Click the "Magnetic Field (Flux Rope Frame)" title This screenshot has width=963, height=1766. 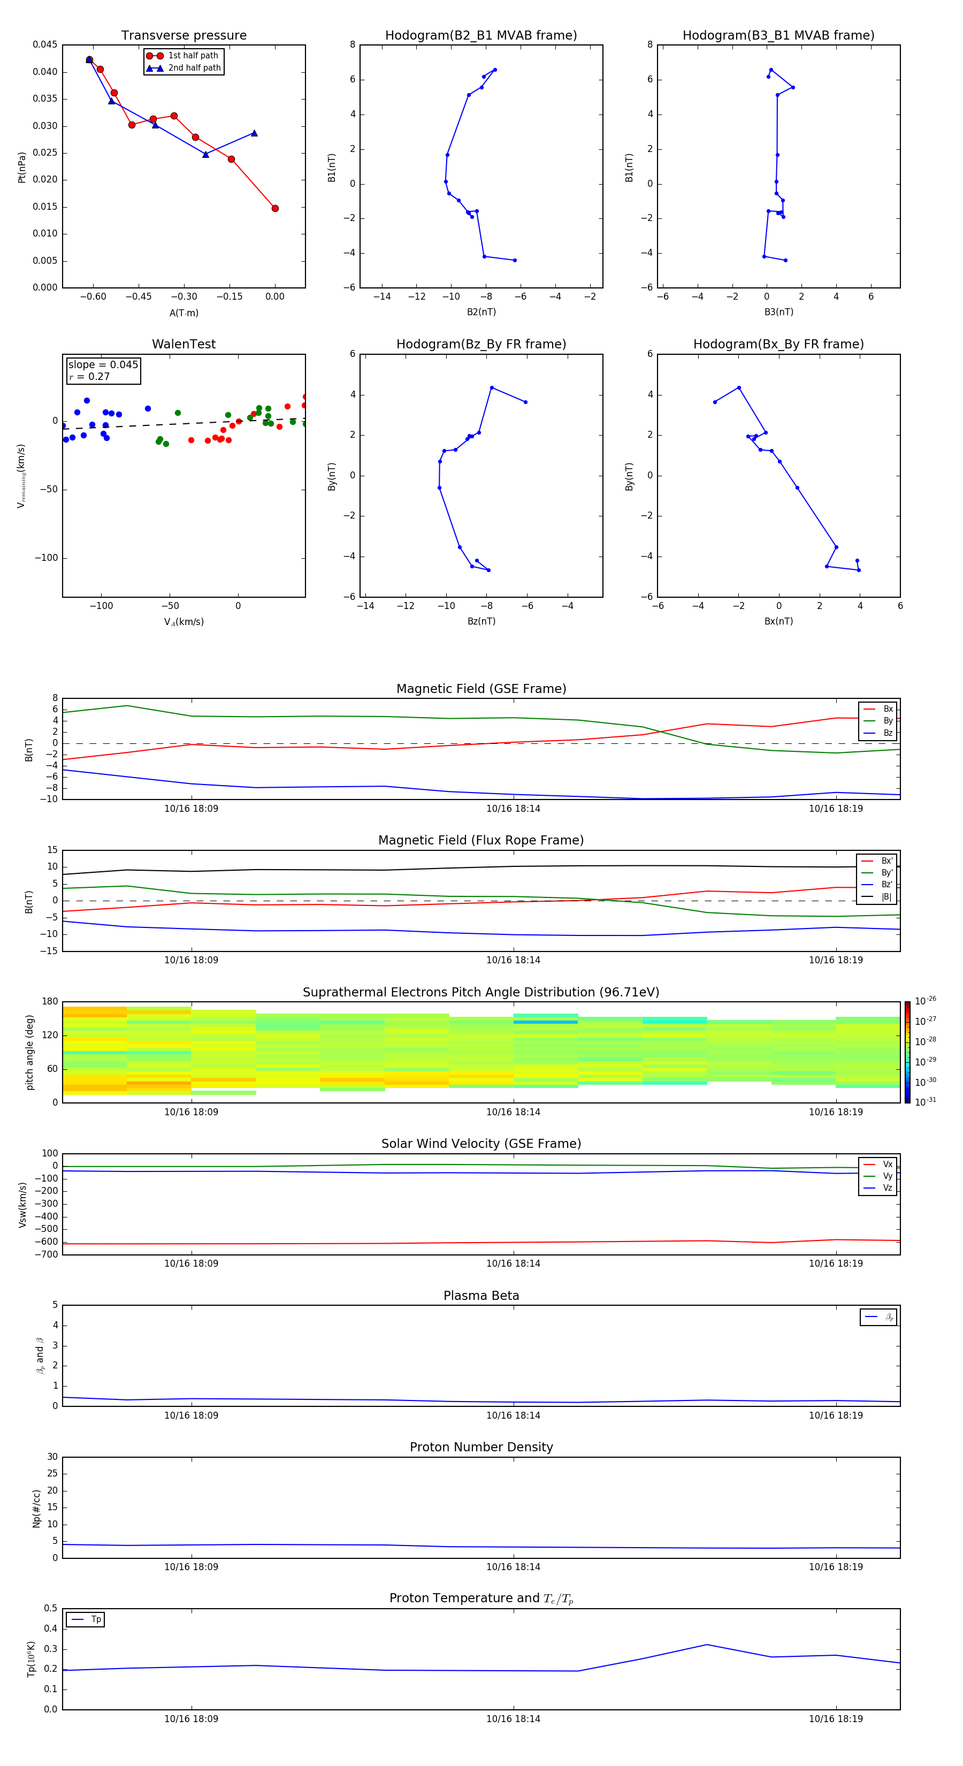(x=481, y=841)
